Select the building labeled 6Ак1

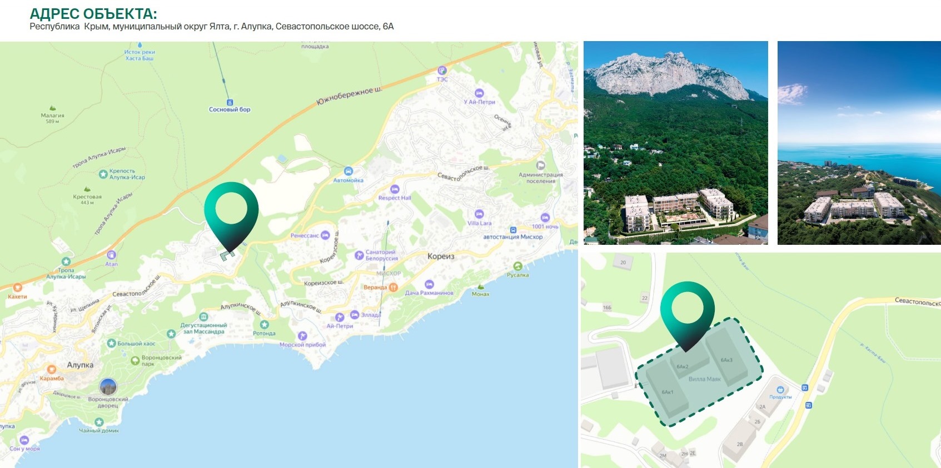click(668, 392)
